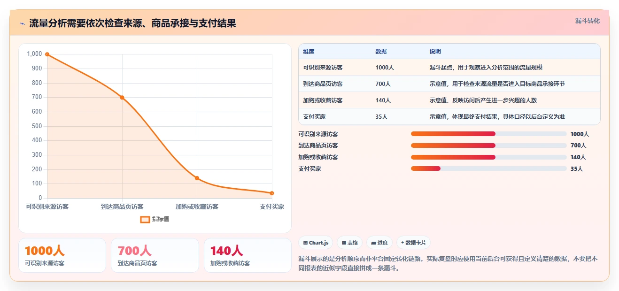Viewport: 619px width, 291px height.
Task: Click the 表格 tag chip
Action: [x=349, y=243]
